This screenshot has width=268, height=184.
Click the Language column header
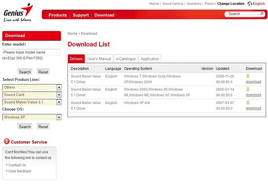click(113, 69)
